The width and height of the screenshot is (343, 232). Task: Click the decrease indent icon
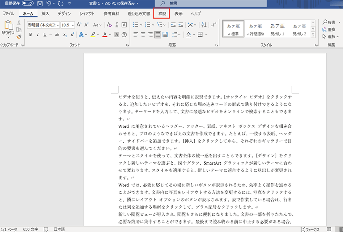point(173,25)
